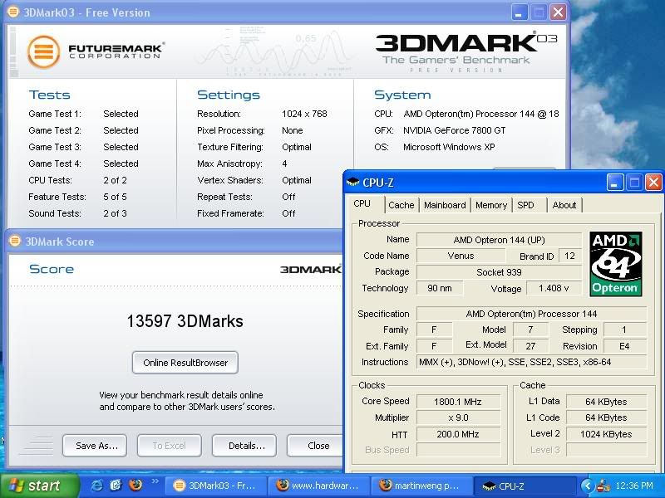
Task: Expand hidden system tray icons arrow
Action: click(x=588, y=486)
